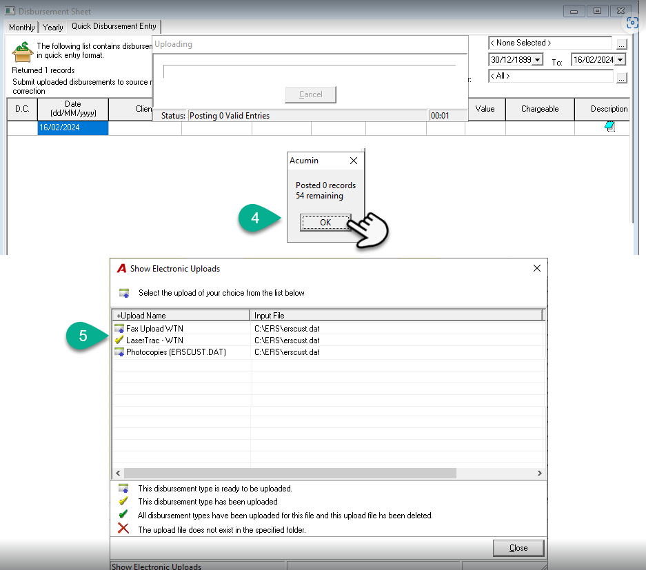The image size is (646, 570).
Task: Click the None Selected input field
Action: (x=550, y=43)
